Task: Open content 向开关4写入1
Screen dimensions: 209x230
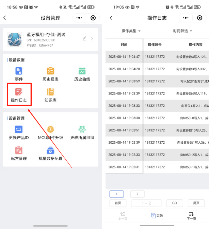Action: [x=195, y=106]
